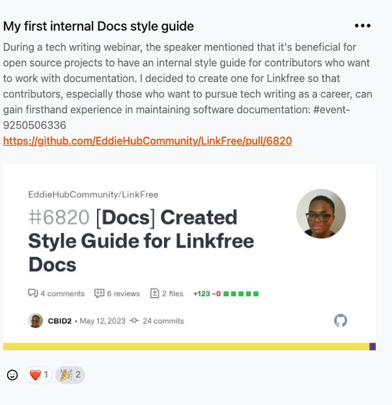The image size is (392, 405).
Task: Click the 'EddieHubCommunity/LinkFree' repository name
Action: (x=93, y=195)
